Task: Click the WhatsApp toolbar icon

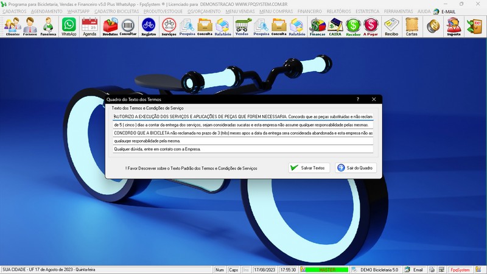Action: (69, 26)
